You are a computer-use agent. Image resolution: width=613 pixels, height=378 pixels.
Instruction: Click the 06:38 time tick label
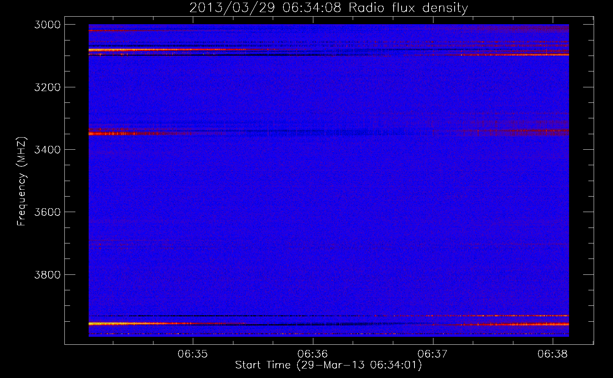553,354
